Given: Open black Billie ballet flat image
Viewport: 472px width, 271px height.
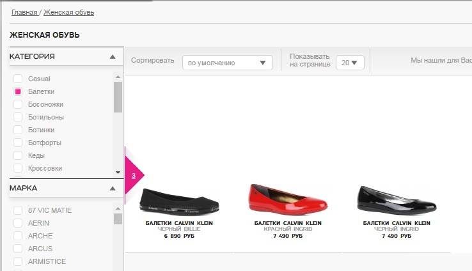Looking at the screenshot, I should (x=180, y=201).
